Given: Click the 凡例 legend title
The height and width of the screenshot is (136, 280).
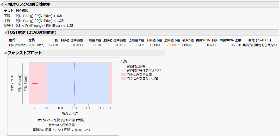Looking at the screenshot, I should [124, 61].
